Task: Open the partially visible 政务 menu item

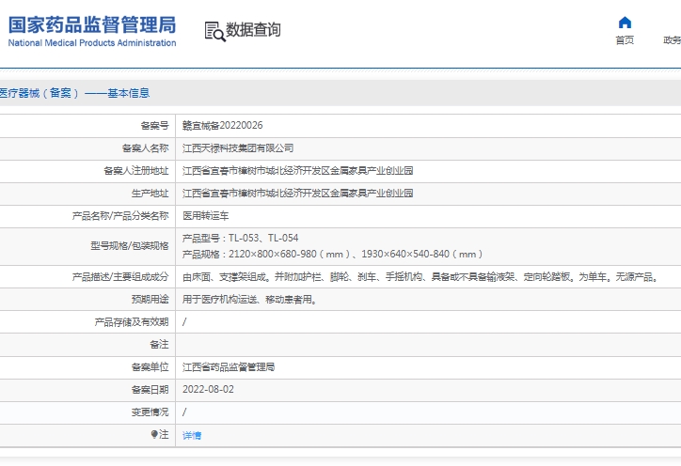Action: click(672, 40)
